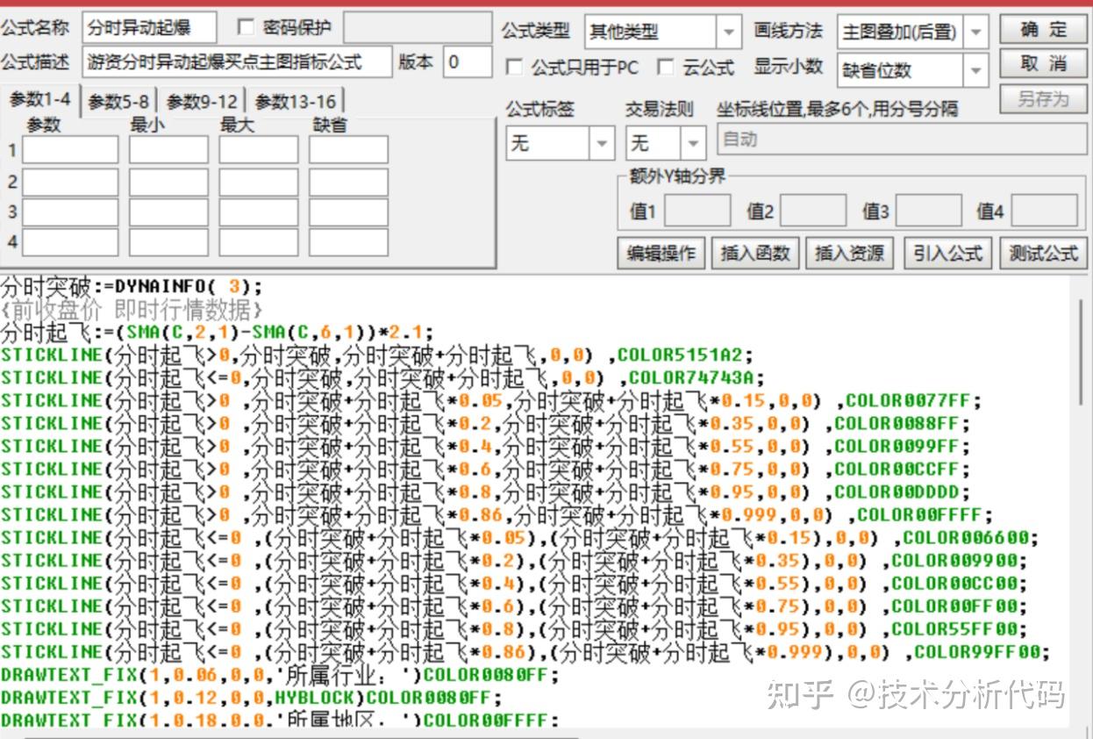
Task: Click row 1 最大 value field
Action: point(259,150)
